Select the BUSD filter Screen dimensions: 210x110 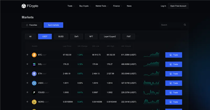[61, 37]
